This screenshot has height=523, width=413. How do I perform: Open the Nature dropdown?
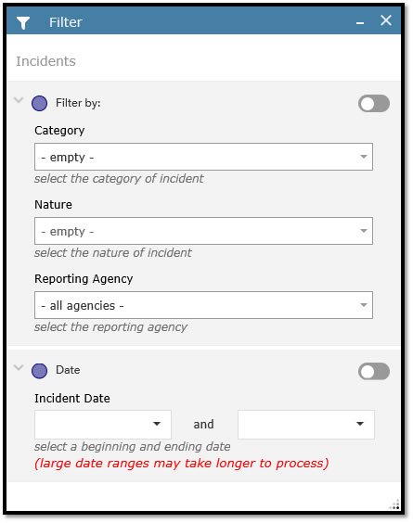point(203,231)
